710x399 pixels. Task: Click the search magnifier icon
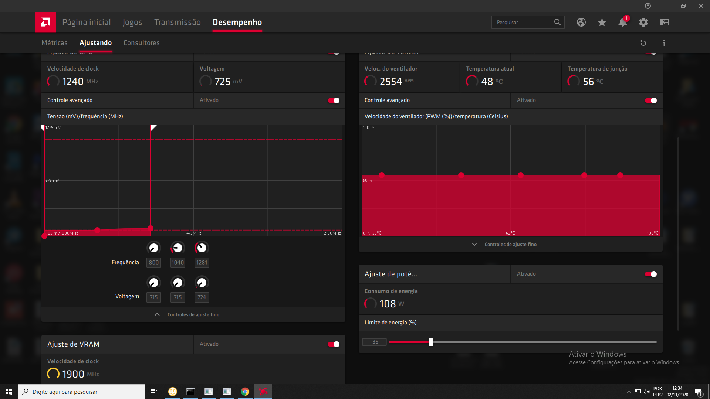pyautogui.click(x=557, y=22)
